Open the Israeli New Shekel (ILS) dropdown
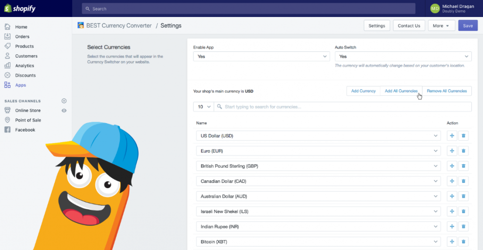483x250 pixels. coord(318,211)
